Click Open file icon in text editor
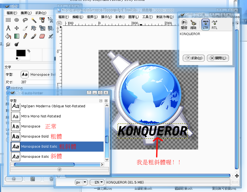This screenshot has width=247, height=192. click(184, 25)
